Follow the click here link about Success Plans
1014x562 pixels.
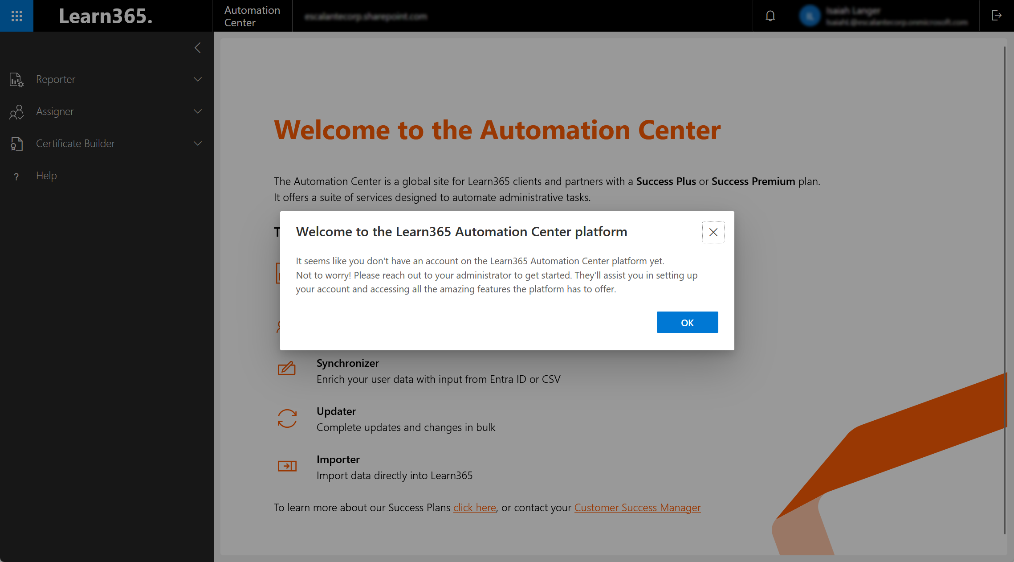point(474,508)
